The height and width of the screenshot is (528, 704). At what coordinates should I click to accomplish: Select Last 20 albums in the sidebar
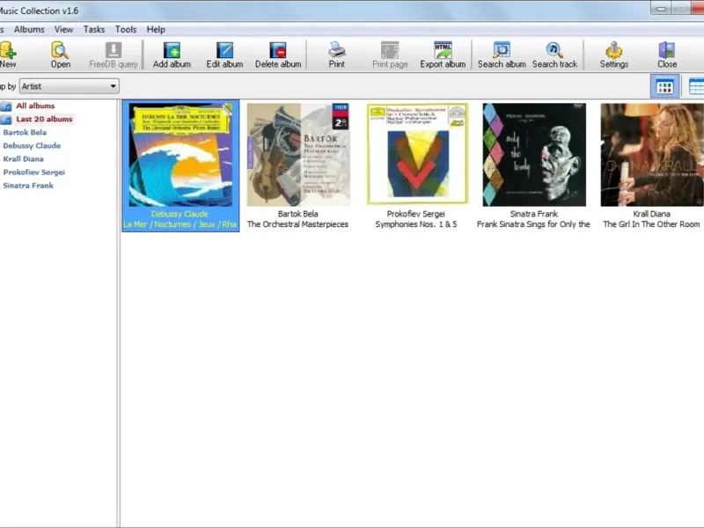(x=45, y=120)
